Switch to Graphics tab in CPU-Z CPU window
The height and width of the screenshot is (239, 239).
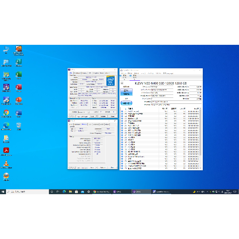coord(96,73)
